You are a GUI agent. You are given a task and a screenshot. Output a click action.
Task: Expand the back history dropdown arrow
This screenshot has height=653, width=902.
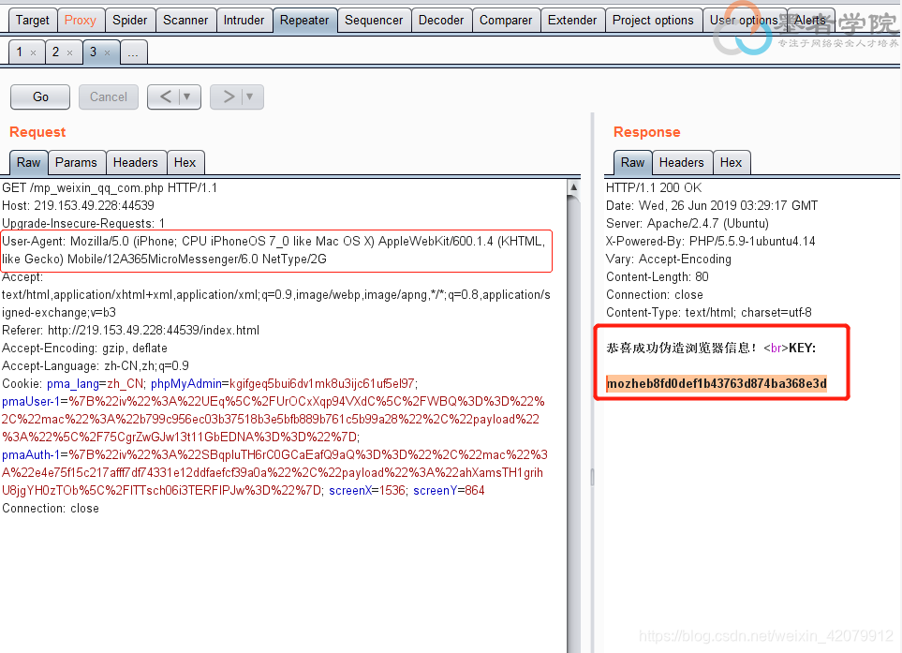coord(187,96)
